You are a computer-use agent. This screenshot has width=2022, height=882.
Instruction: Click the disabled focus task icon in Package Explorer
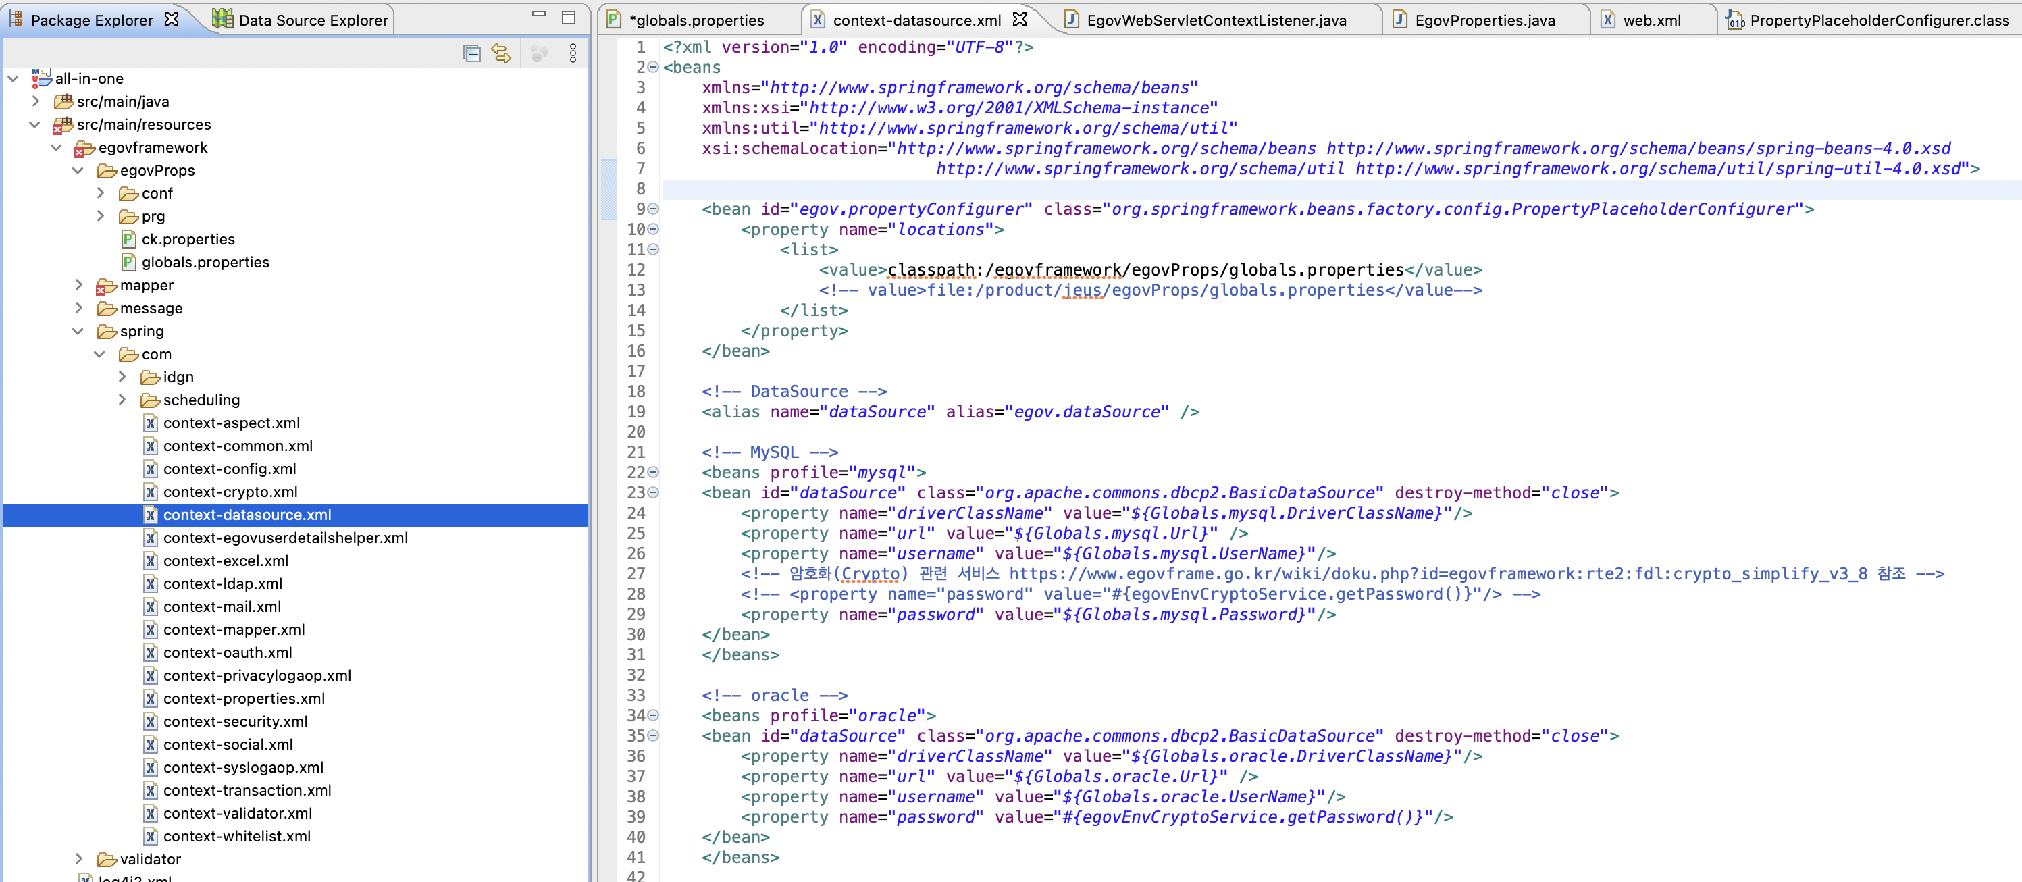coord(539,53)
